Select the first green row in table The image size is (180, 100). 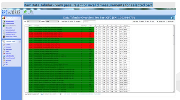coord(62,28)
